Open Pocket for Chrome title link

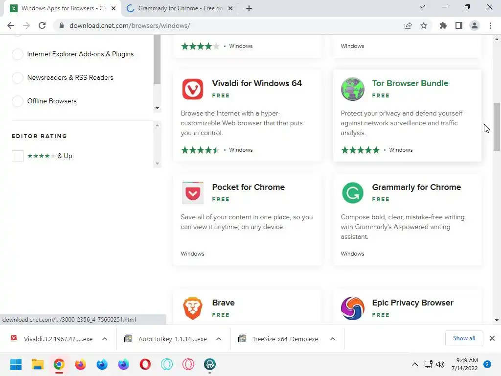click(x=248, y=187)
